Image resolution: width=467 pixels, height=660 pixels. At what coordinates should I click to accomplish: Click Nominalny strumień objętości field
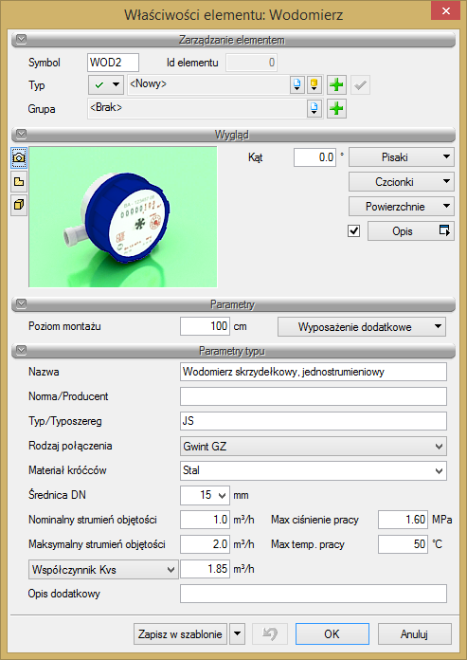205,520
